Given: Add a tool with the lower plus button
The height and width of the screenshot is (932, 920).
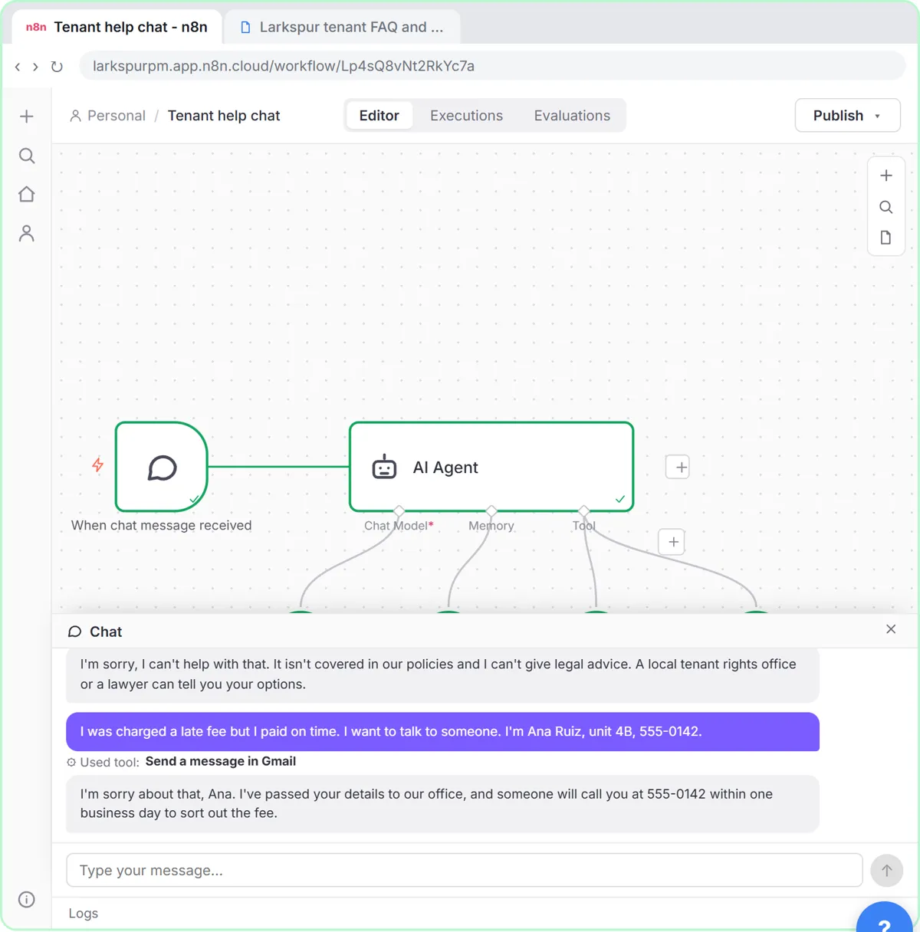Looking at the screenshot, I should 672,542.
